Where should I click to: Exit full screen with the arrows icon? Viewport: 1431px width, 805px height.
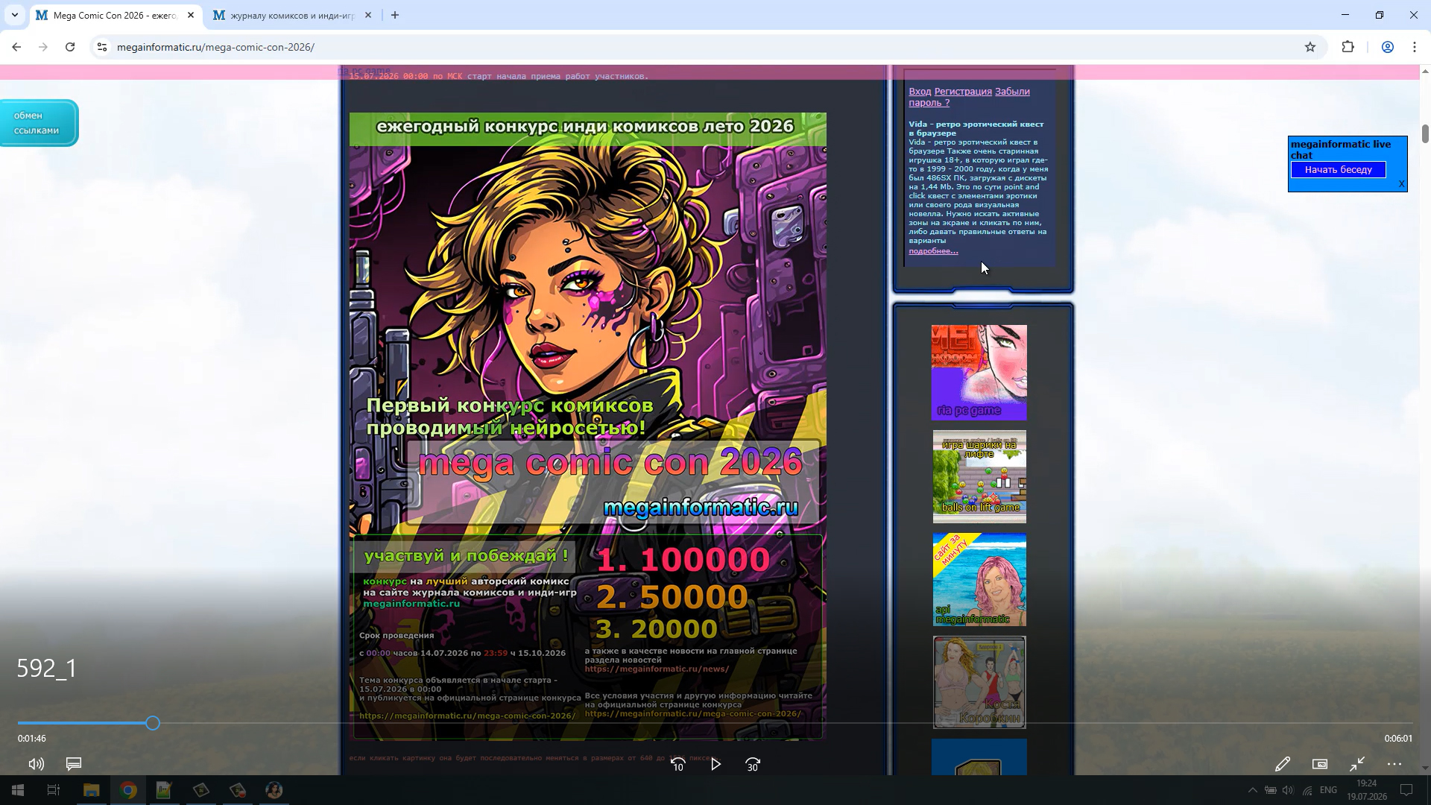coord(1357,764)
